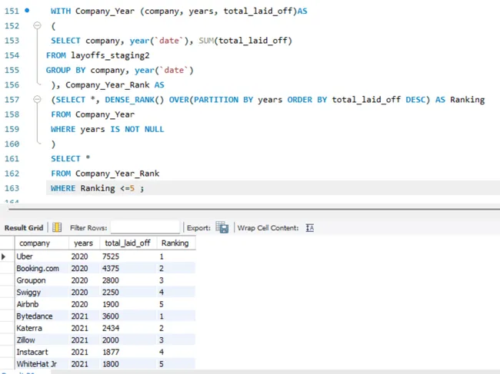
Task: Sort by the total_laid_off column header
Action: pyautogui.click(x=128, y=243)
